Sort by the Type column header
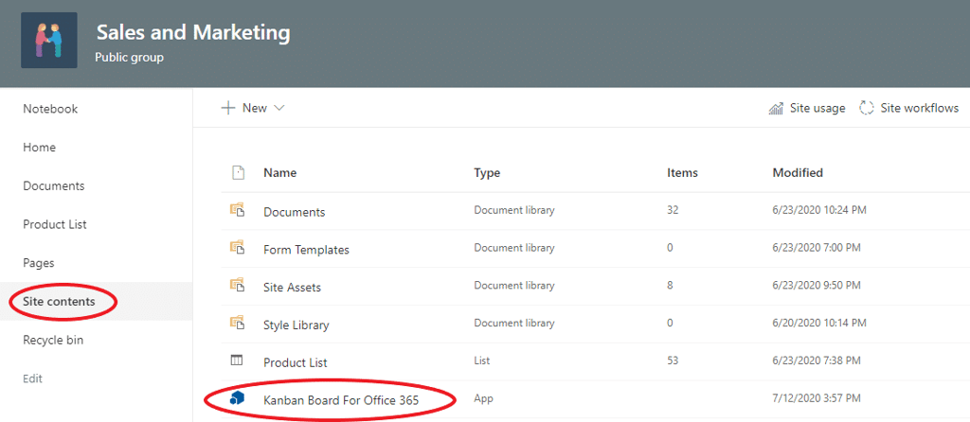Viewport: 970px width, 422px height. coord(487,173)
